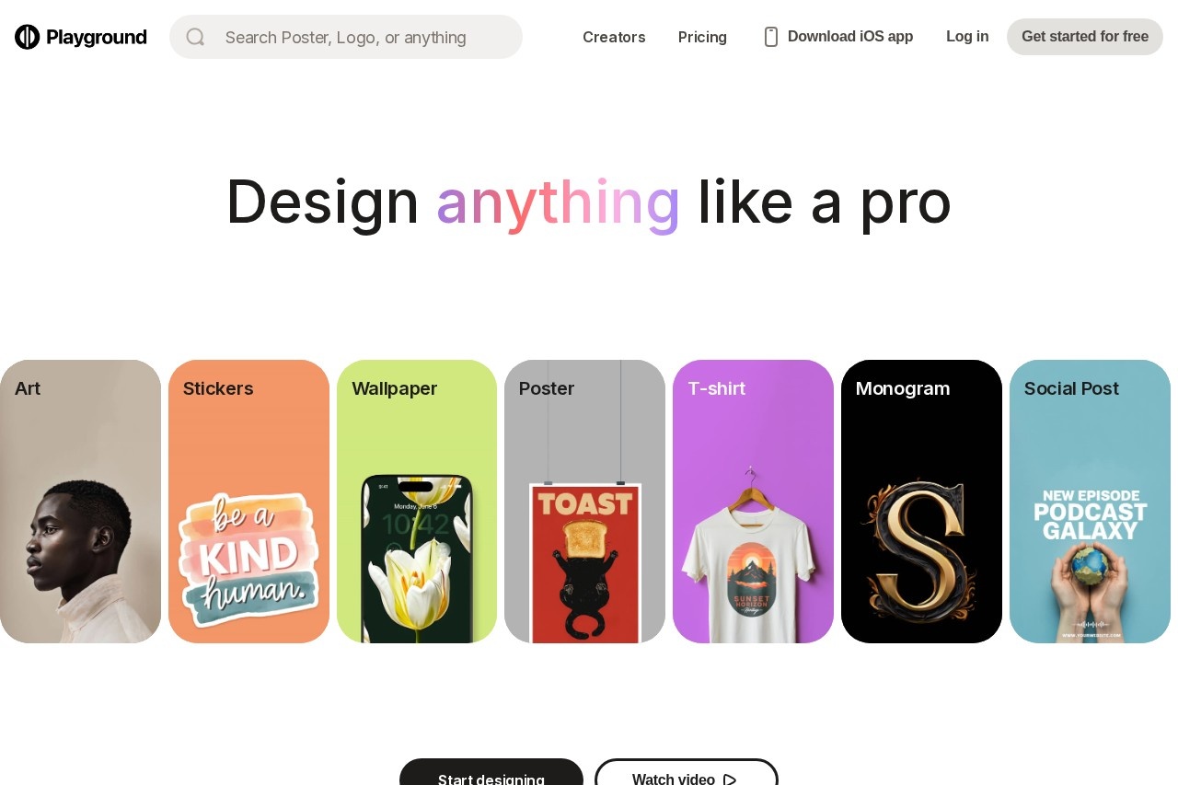Select the Poster category card
Screen dimensions: 1178x785
point(584,502)
